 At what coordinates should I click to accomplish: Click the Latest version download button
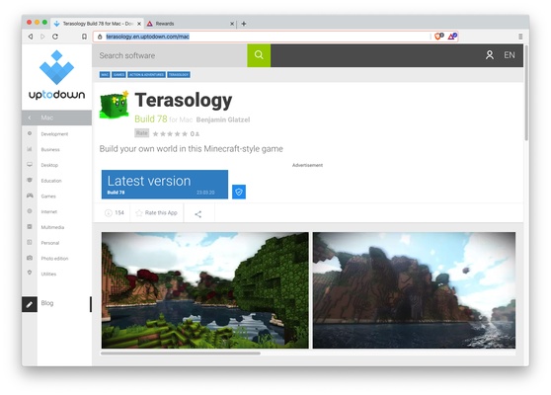click(x=165, y=185)
